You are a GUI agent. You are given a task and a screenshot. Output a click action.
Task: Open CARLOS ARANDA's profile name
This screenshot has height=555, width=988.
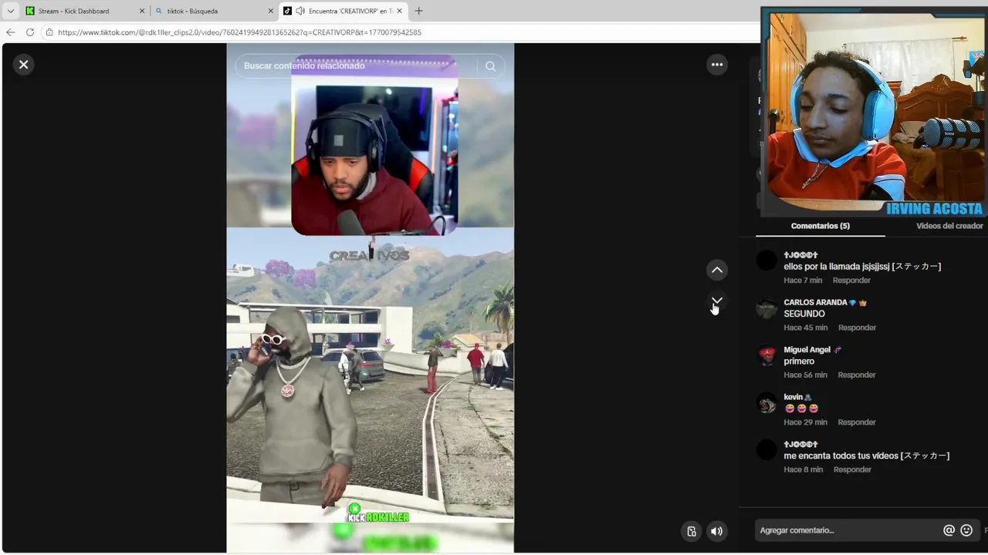click(x=815, y=303)
